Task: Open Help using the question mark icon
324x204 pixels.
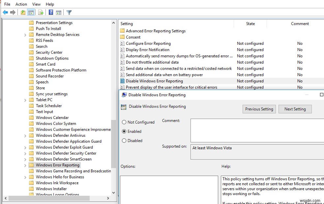Action: [50, 12]
